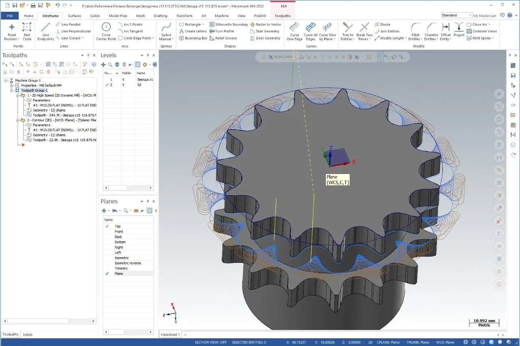Image resolution: width=520 pixels, height=346 pixels.
Task: Open the Toolpaths ribbon tab
Action: [283, 16]
